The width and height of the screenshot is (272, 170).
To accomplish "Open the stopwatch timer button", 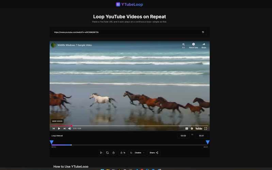I will (x=114, y=153).
